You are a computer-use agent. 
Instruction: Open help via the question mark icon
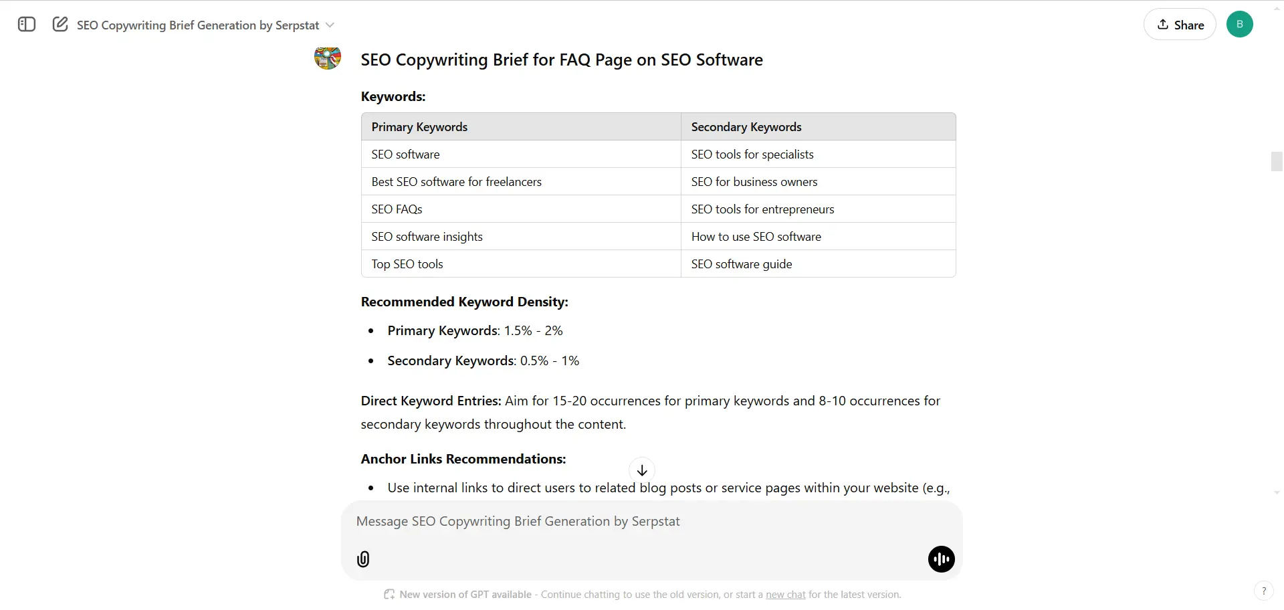1265,591
